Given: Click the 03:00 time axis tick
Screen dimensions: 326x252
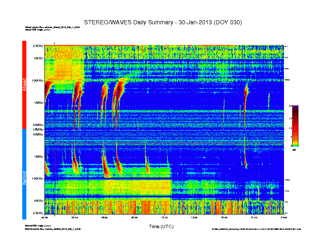Looking at the screenshot, I should coord(75,217).
